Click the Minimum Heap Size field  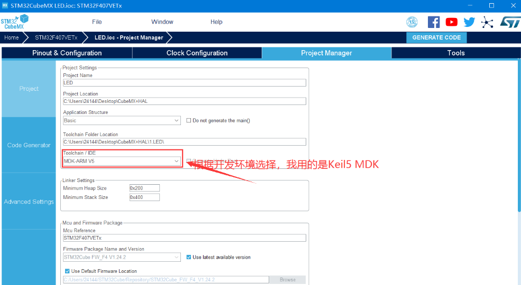[144, 188]
